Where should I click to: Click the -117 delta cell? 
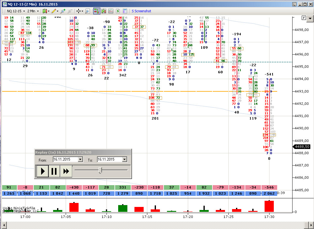pos(90,187)
